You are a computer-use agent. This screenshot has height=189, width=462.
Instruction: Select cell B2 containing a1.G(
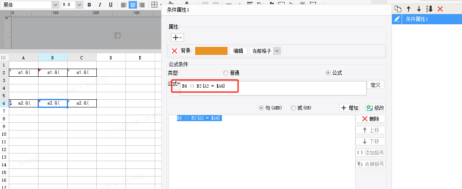click(x=53, y=73)
